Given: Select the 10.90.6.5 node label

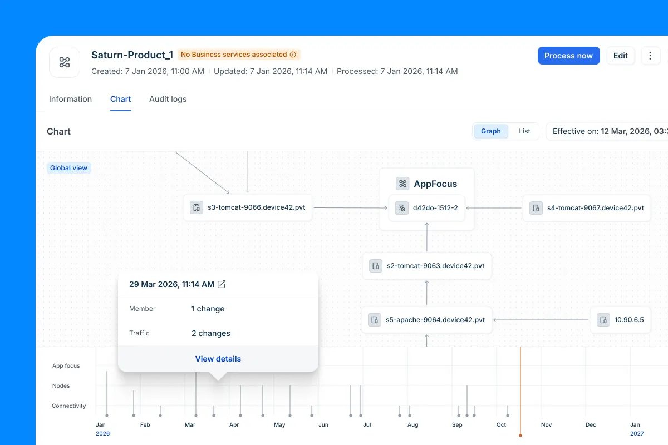Looking at the screenshot, I should (x=629, y=320).
